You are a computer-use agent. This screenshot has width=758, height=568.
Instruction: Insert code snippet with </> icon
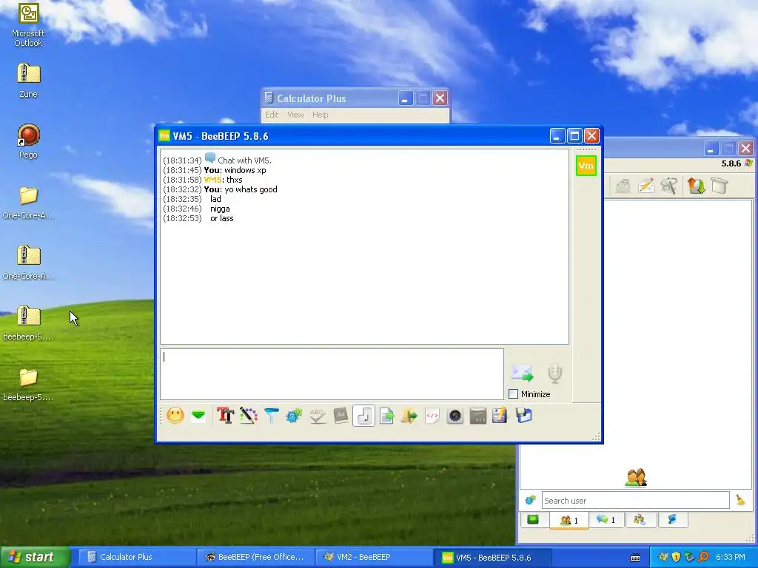coord(432,416)
